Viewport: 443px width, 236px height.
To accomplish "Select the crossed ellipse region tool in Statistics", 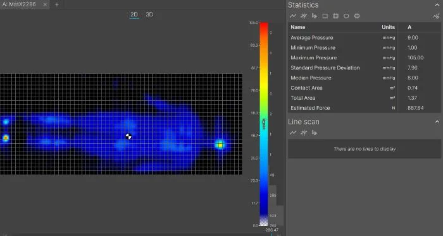I will tap(357, 16).
